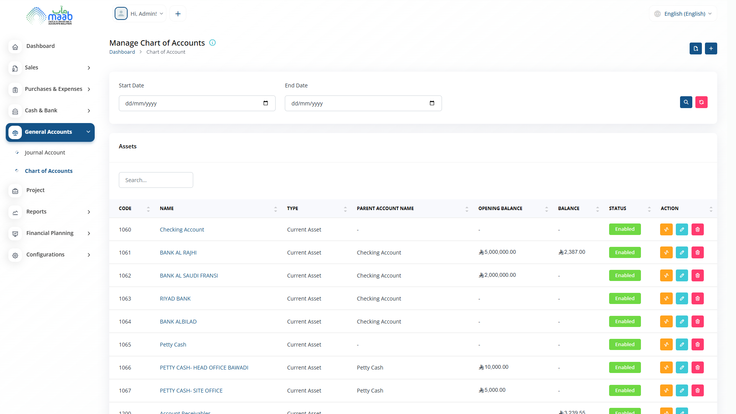Edit the RIYAD BANK account
Screen dimensions: 736x414
(682, 299)
